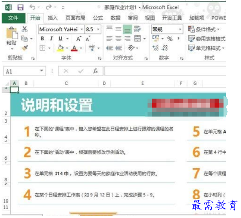Center text horizontally

tap(118, 39)
